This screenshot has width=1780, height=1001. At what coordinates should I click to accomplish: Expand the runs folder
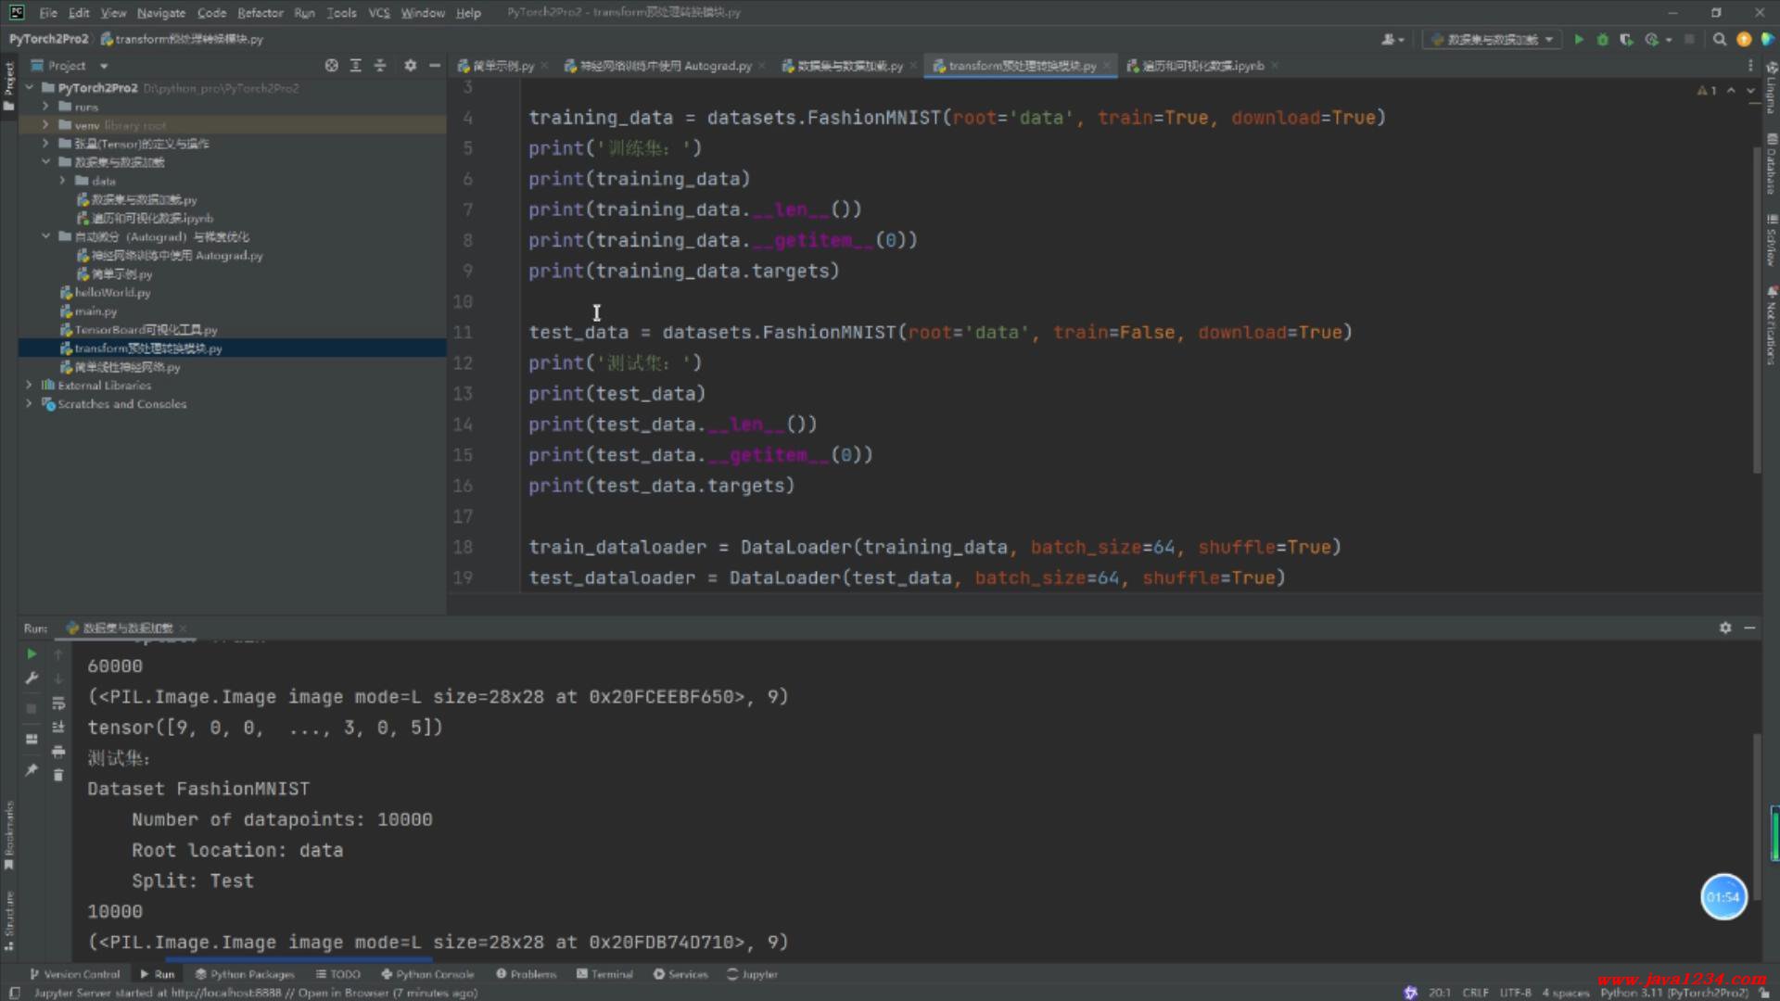click(x=45, y=107)
